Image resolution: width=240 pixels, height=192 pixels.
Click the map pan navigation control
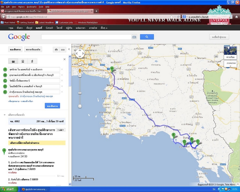click(x=80, y=53)
